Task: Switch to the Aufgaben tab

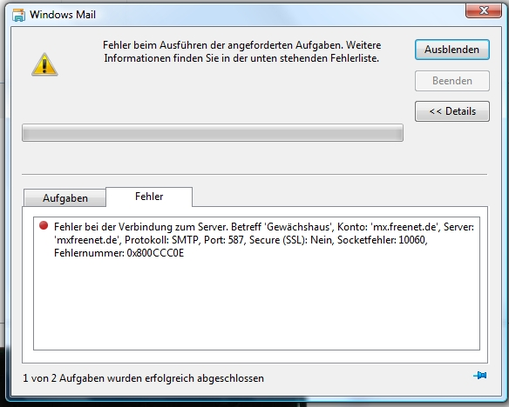Action: (64, 197)
